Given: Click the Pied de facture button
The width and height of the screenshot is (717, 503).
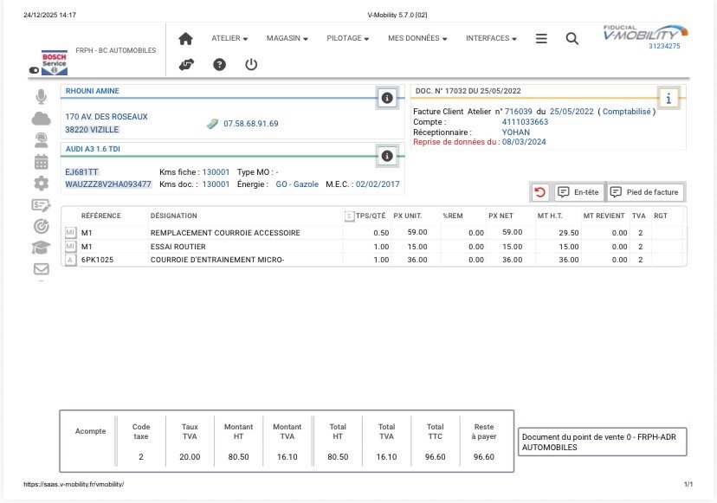Looking at the screenshot, I should pos(645,191).
